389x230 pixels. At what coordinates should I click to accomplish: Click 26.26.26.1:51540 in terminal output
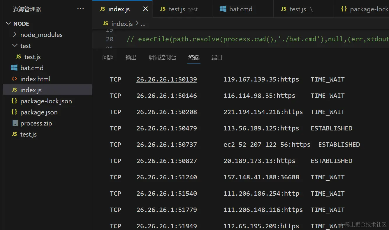click(x=167, y=193)
